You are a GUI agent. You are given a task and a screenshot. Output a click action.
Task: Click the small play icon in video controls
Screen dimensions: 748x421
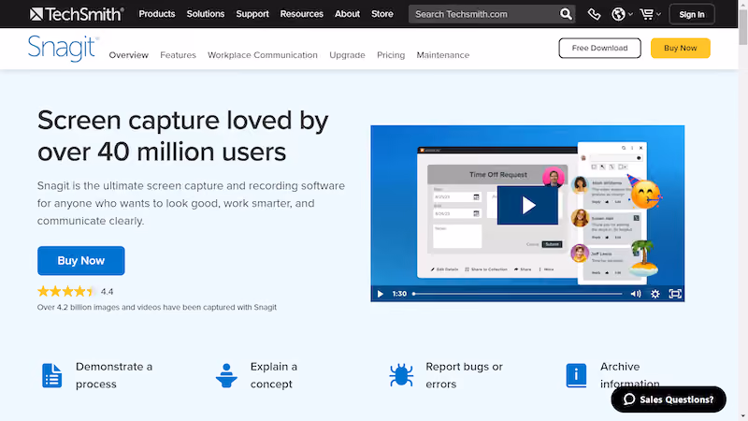pyautogui.click(x=381, y=294)
